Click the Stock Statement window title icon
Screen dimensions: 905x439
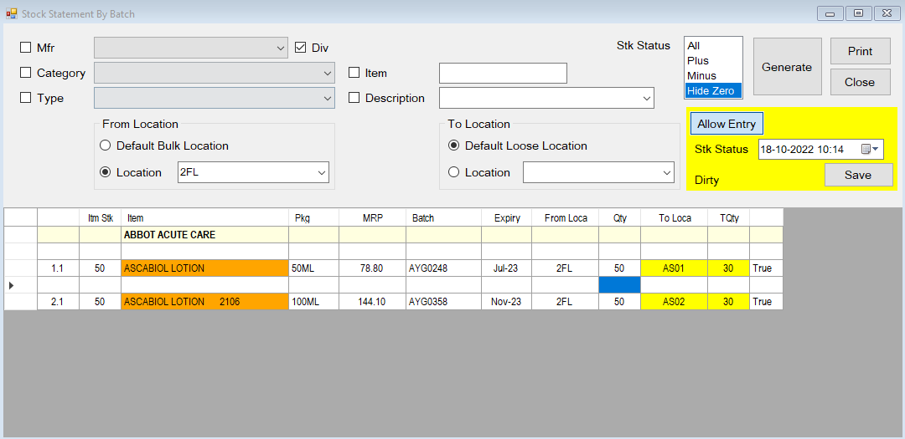coord(11,13)
